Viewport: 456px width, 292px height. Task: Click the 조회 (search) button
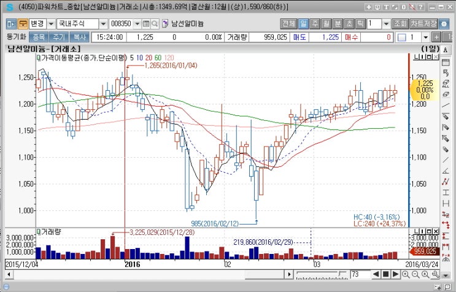[400, 23]
